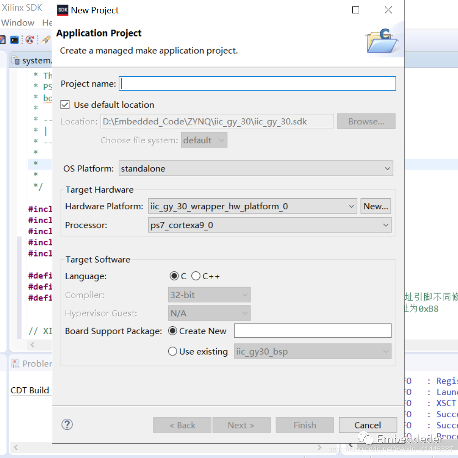Click the New... hardware platform button
The image size is (458, 458).
point(376,206)
